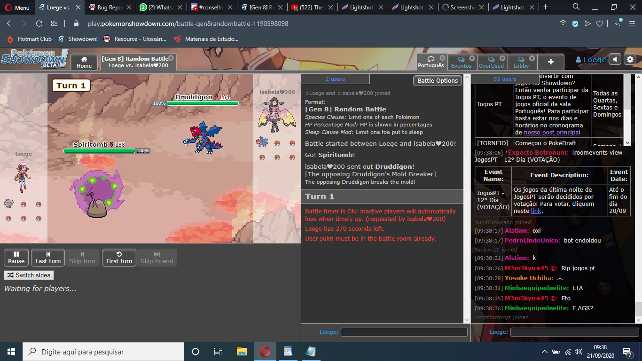Click PedroLindoUnico username in chat
Image resolution: width=642 pixels, height=361 pixels.
[x=532, y=240]
